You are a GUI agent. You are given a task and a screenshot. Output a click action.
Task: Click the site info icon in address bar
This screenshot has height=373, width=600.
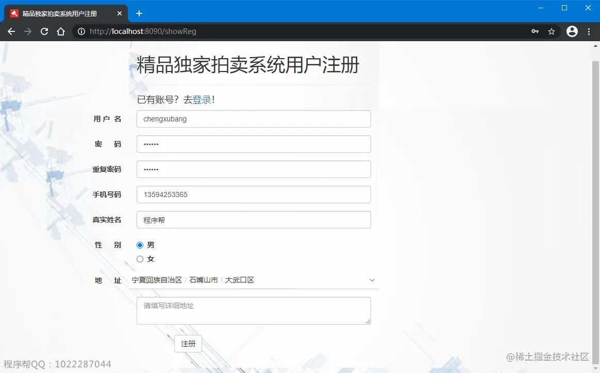point(81,32)
